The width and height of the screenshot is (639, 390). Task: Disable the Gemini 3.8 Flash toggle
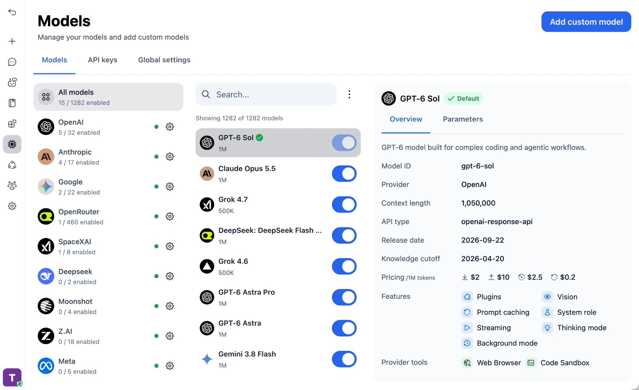coord(344,359)
